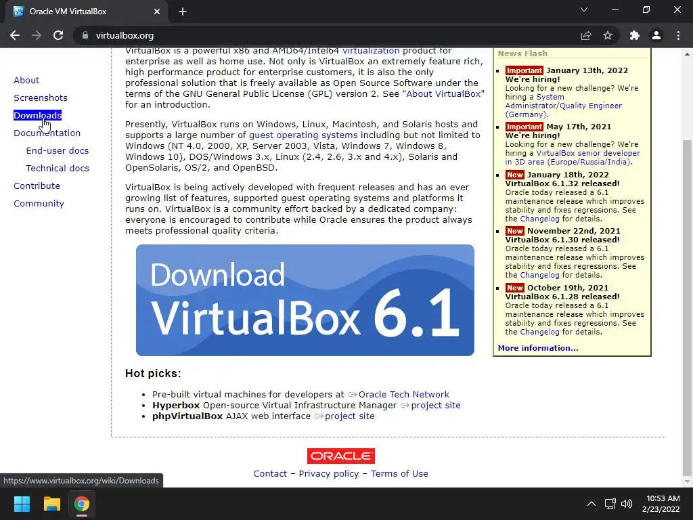
Task: Open a new tab with plus button
Action: (183, 12)
